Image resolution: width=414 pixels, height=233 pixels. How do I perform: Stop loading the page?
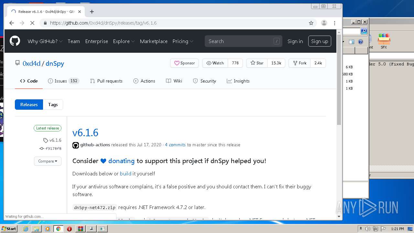tap(33, 23)
